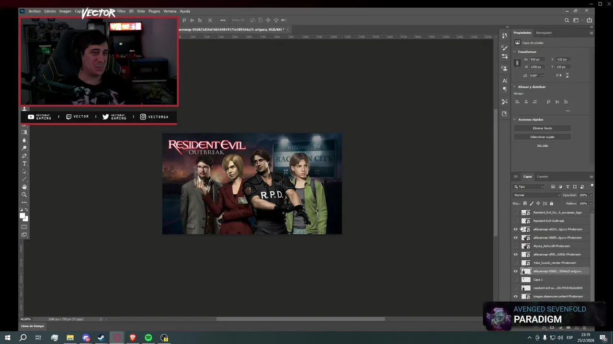Screen dimensions: 613x344
Task: Open the Edit Toolbar three-dots button
Action: click(x=24, y=203)
